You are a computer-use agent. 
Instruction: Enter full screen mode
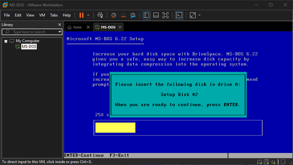point(165,15)
